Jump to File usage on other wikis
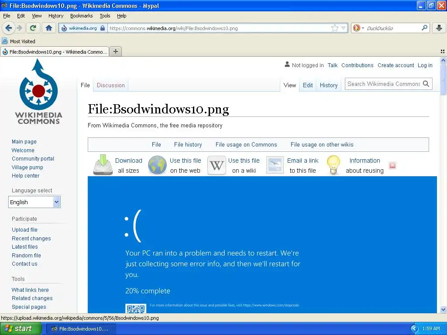 click(322, 144)
